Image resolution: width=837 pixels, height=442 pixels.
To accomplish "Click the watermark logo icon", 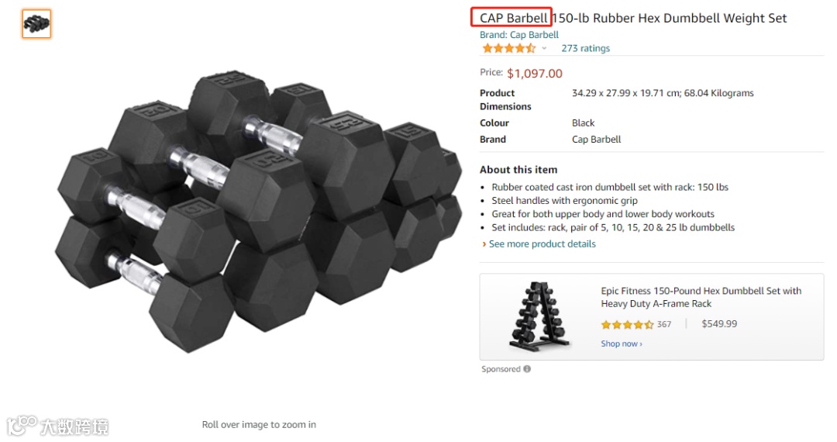I will 22,425.
